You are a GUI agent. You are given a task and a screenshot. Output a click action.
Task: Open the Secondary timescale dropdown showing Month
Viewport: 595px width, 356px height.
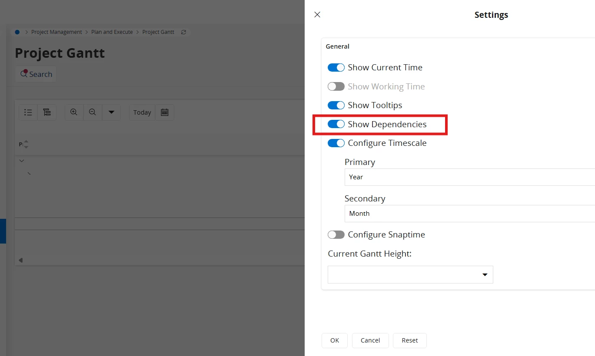[469, 214]
